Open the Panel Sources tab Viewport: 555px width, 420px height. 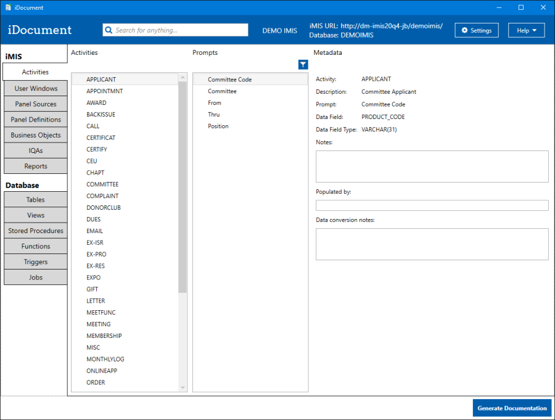36,104
